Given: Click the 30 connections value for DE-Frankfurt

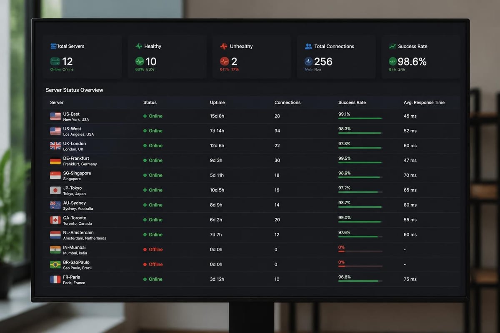Looking at the screenshot, I should click(277, 161).
